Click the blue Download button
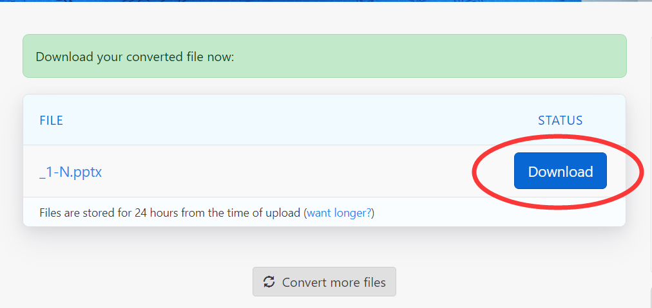652x308 pixels. (x=560, y=170)
